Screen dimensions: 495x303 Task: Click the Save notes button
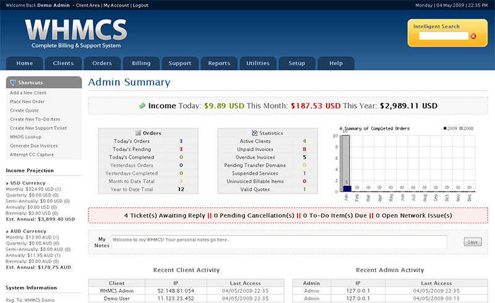click(473, 242)
